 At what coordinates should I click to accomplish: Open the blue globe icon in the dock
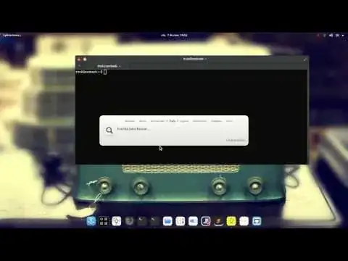(x=91, y=221)
